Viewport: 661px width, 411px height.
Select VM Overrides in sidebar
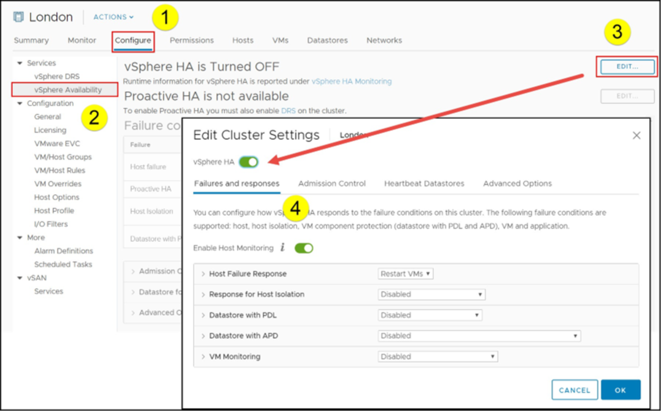click(x=57, y=184)
